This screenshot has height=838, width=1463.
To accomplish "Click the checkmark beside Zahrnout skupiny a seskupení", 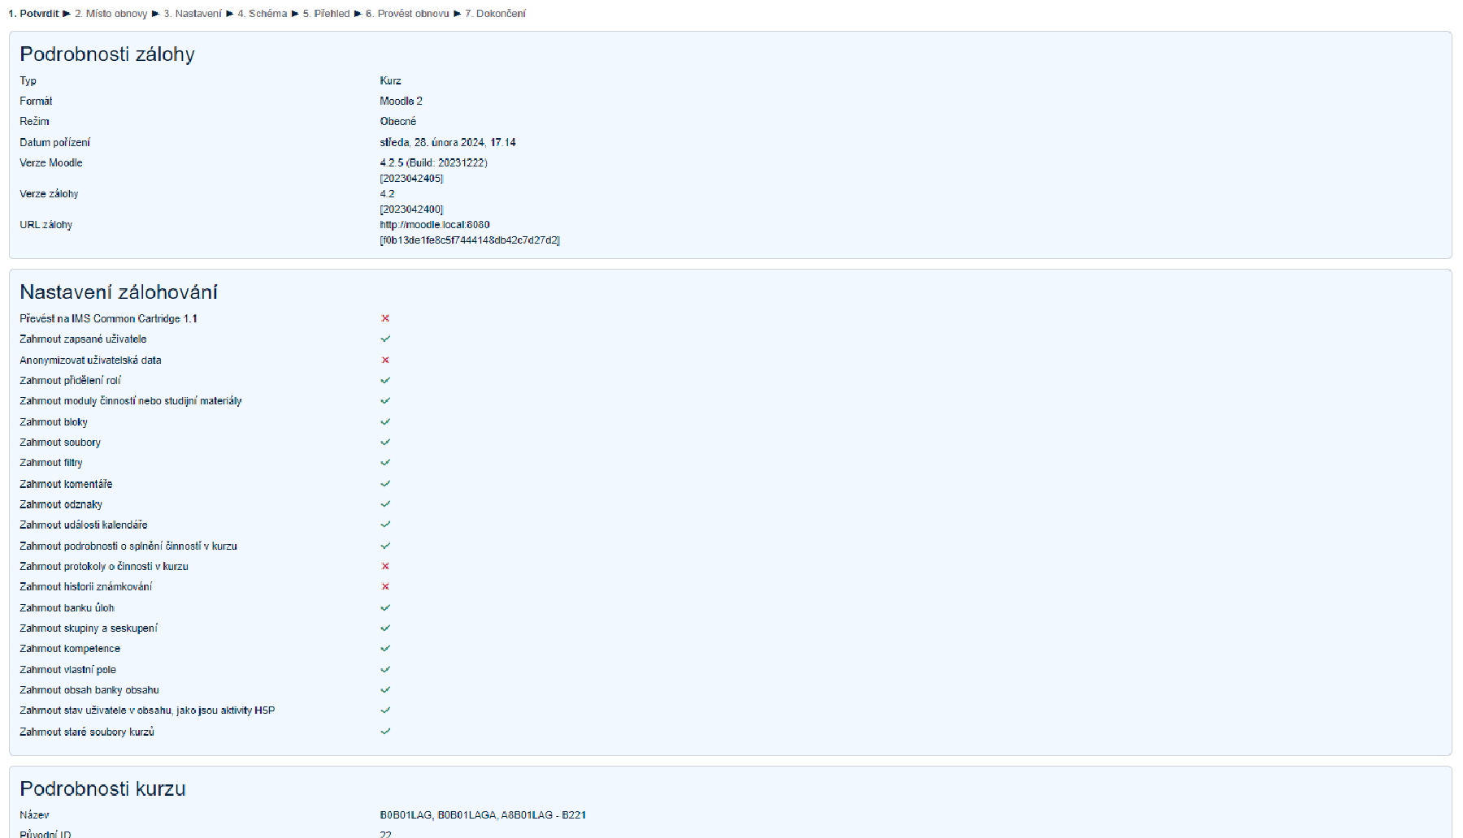I will [385, 628].
